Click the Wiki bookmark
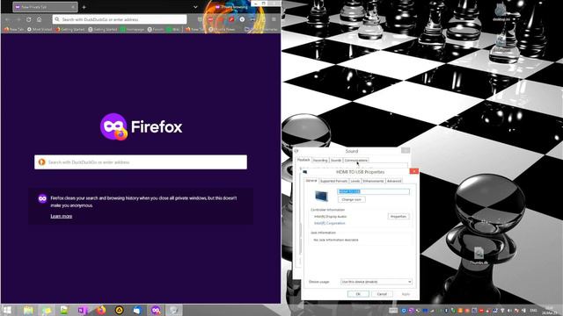This screenshot has width=563, height=316. 173,29
